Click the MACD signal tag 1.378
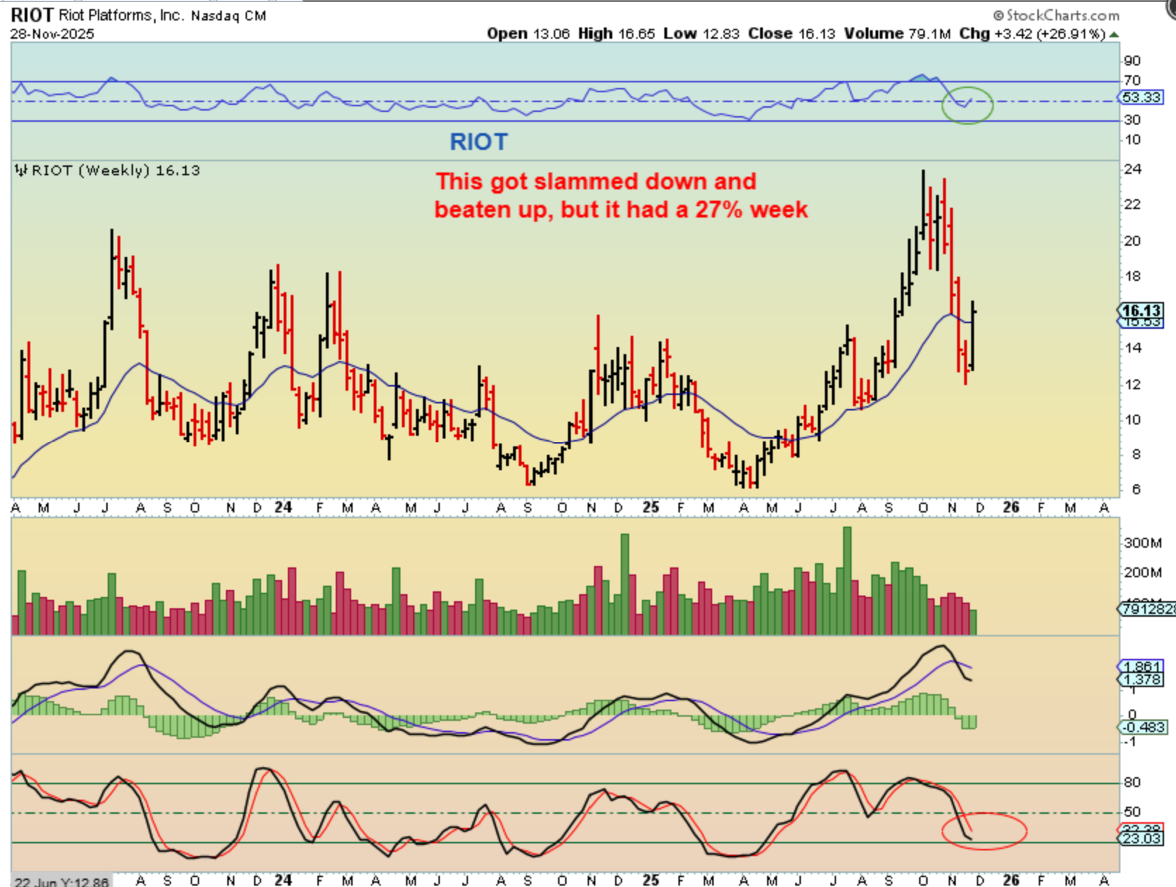This screenshot has width=1176, height=887. (x=1142, y=679)
